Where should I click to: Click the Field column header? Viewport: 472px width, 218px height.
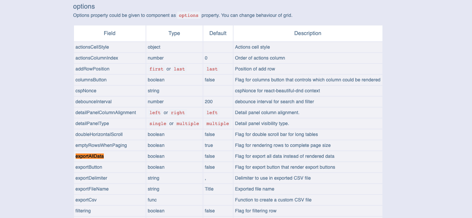coord(109,33)
